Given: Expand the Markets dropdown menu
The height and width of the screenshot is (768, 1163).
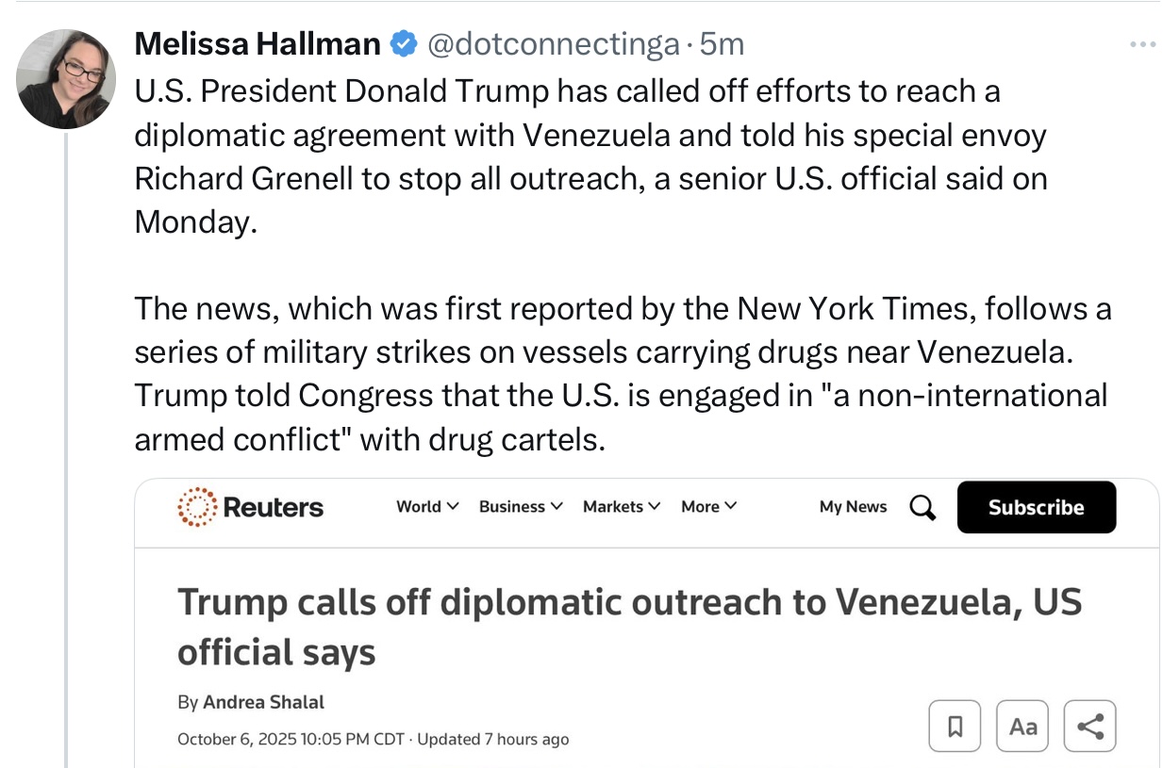Looking at the screenshot, I should (622, 507).
